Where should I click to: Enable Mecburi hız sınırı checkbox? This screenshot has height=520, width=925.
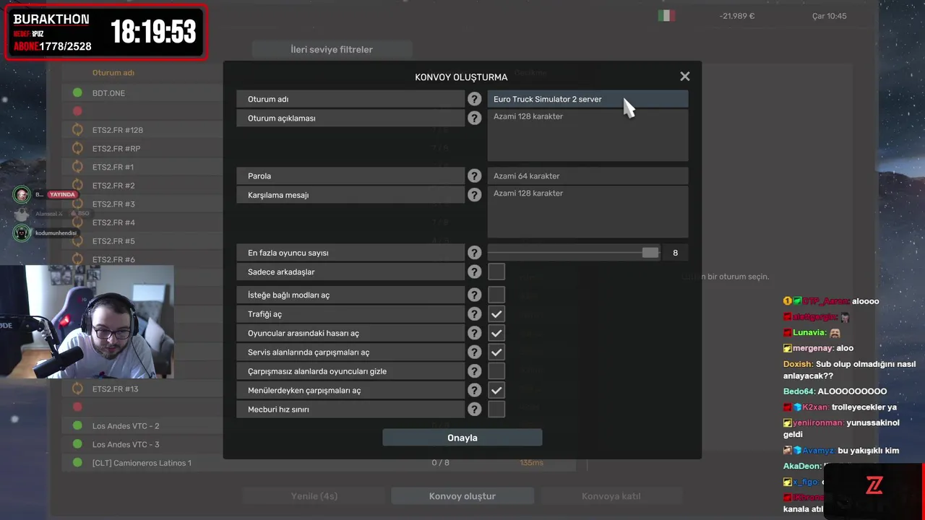(x=496, y=409)
